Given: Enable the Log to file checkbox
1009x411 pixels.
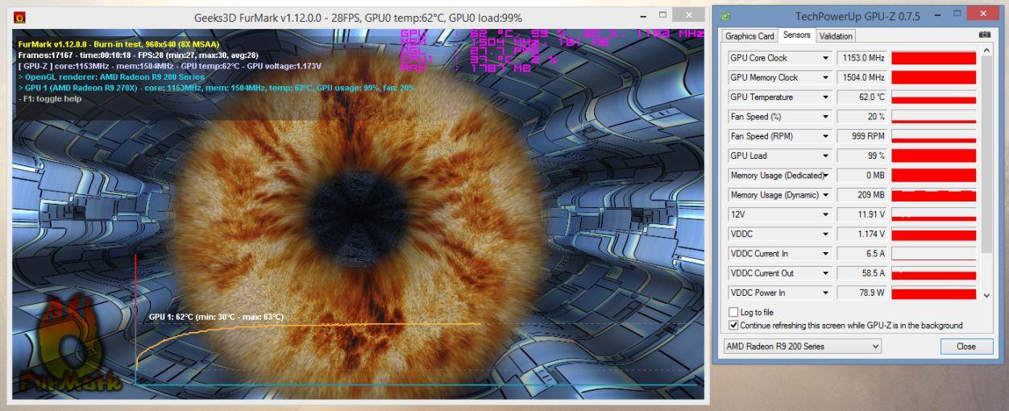Looking at the screenshot, I should [x=733, y=312].
